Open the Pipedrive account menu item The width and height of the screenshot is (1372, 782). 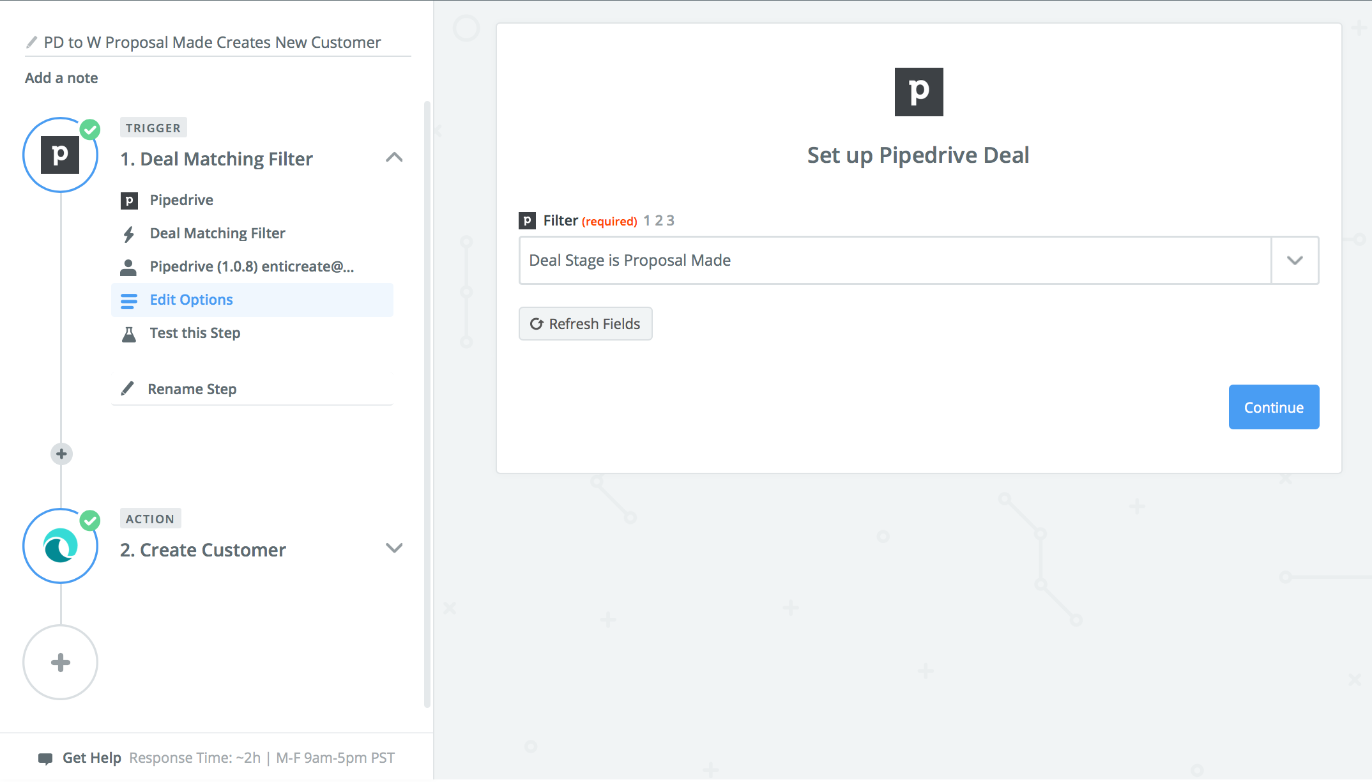252,267
